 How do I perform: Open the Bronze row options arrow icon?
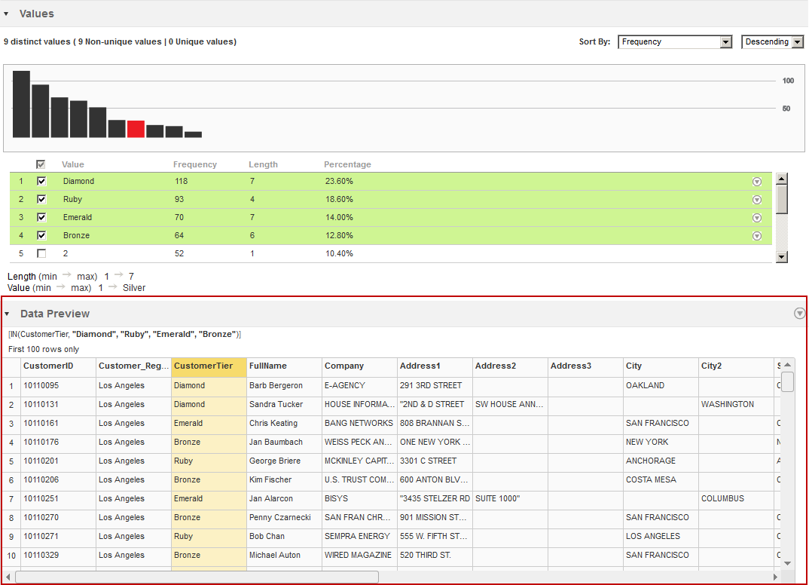pos(757,236)
